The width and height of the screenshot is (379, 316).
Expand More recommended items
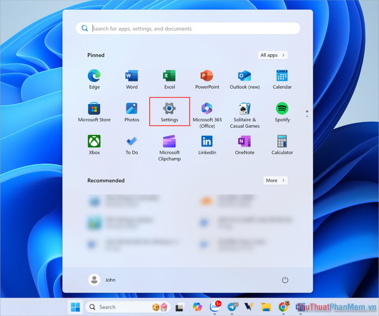(276, 180)
